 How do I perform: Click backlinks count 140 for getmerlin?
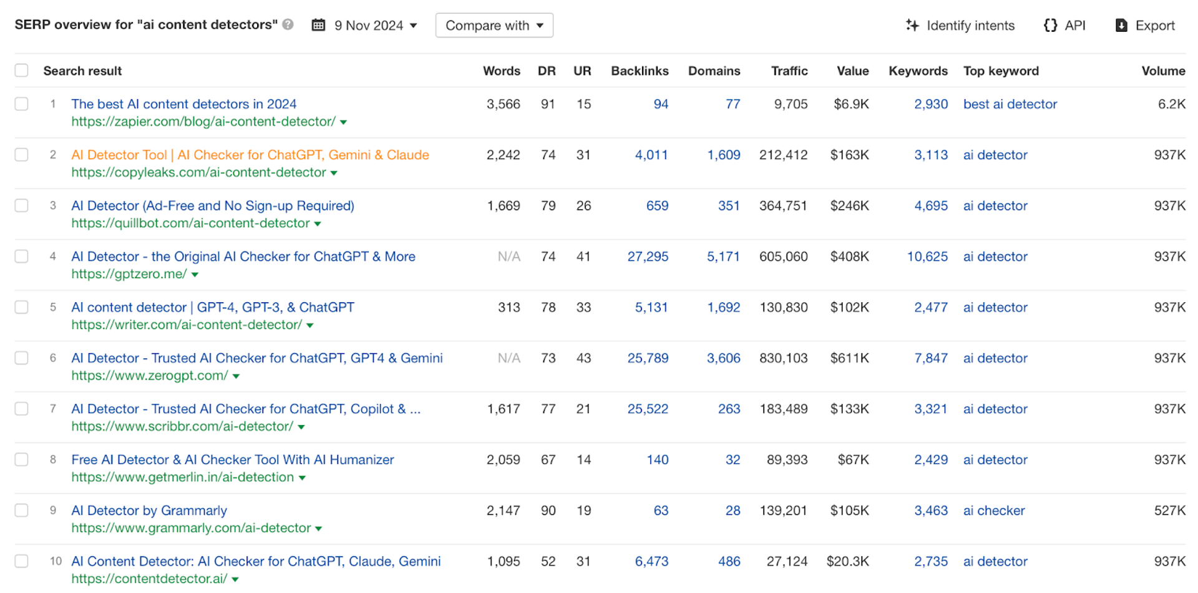[658, 460]
